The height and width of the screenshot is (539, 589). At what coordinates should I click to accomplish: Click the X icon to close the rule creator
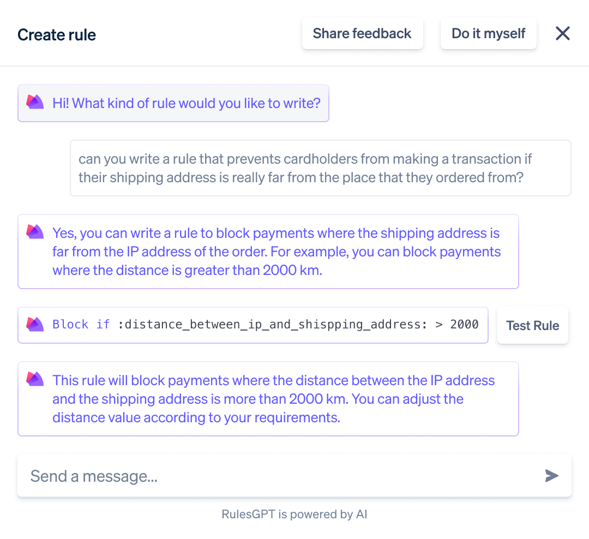[x=562, y=33]
